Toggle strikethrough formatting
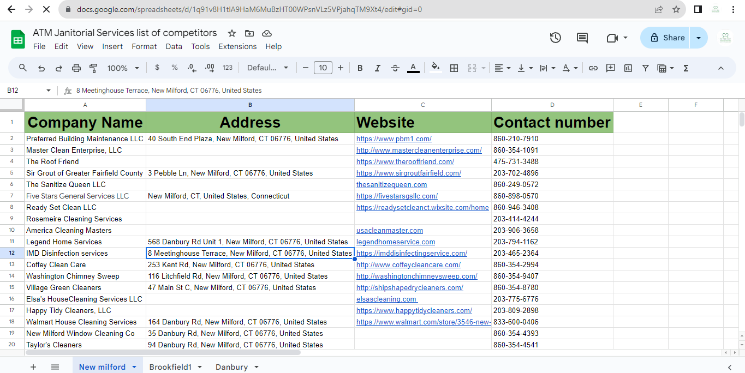Viewport: 745px width, 373px height. coord(395,68)
